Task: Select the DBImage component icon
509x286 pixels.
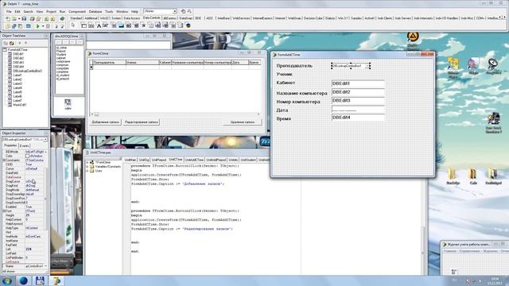Action: [x=121, y=25]
